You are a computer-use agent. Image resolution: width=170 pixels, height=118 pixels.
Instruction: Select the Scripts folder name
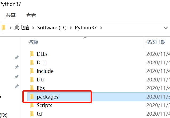pyautogui.click(x=44, y=105)
